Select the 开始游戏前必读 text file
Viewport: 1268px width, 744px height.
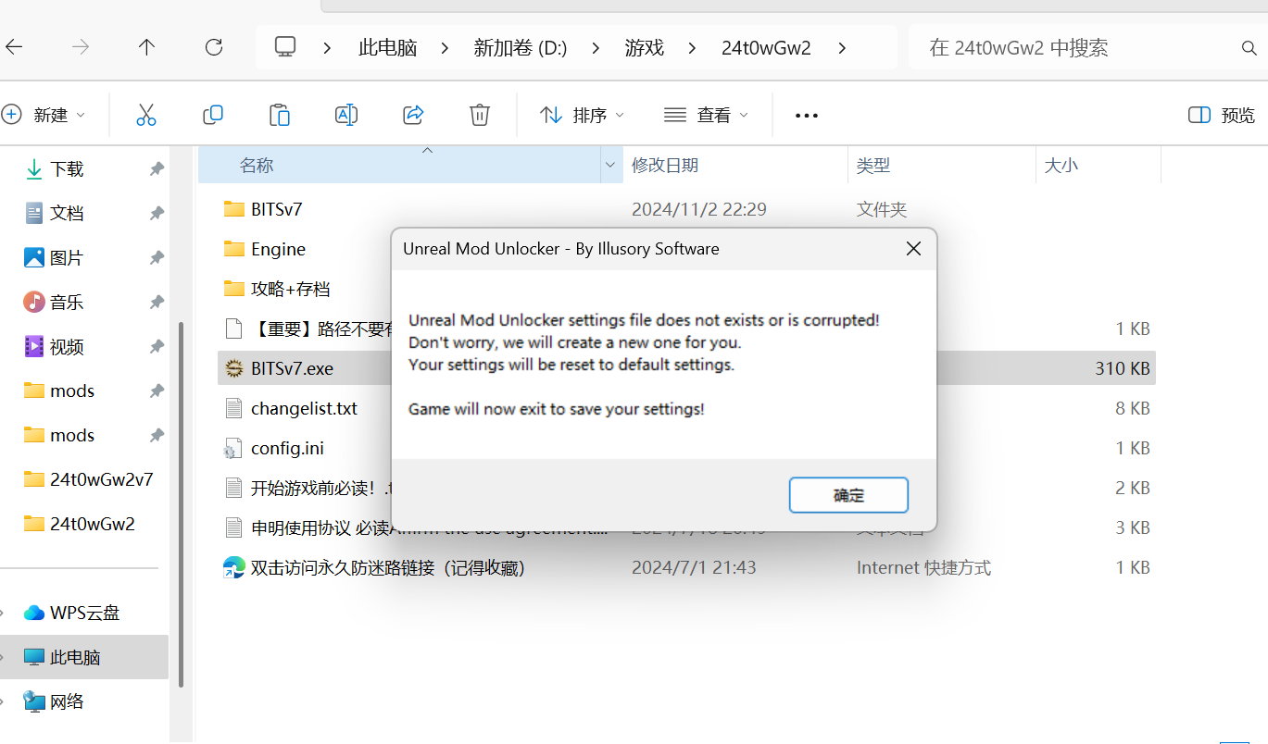pos(320,488)
